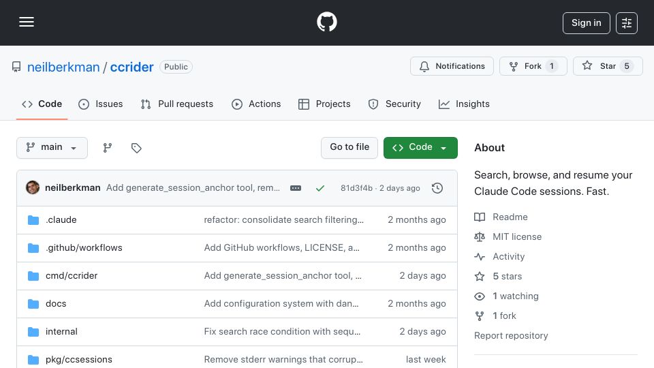Click neilberkman's avatar in commit row
The height and width of the screenshot is (368, 654).
point(33,188)
